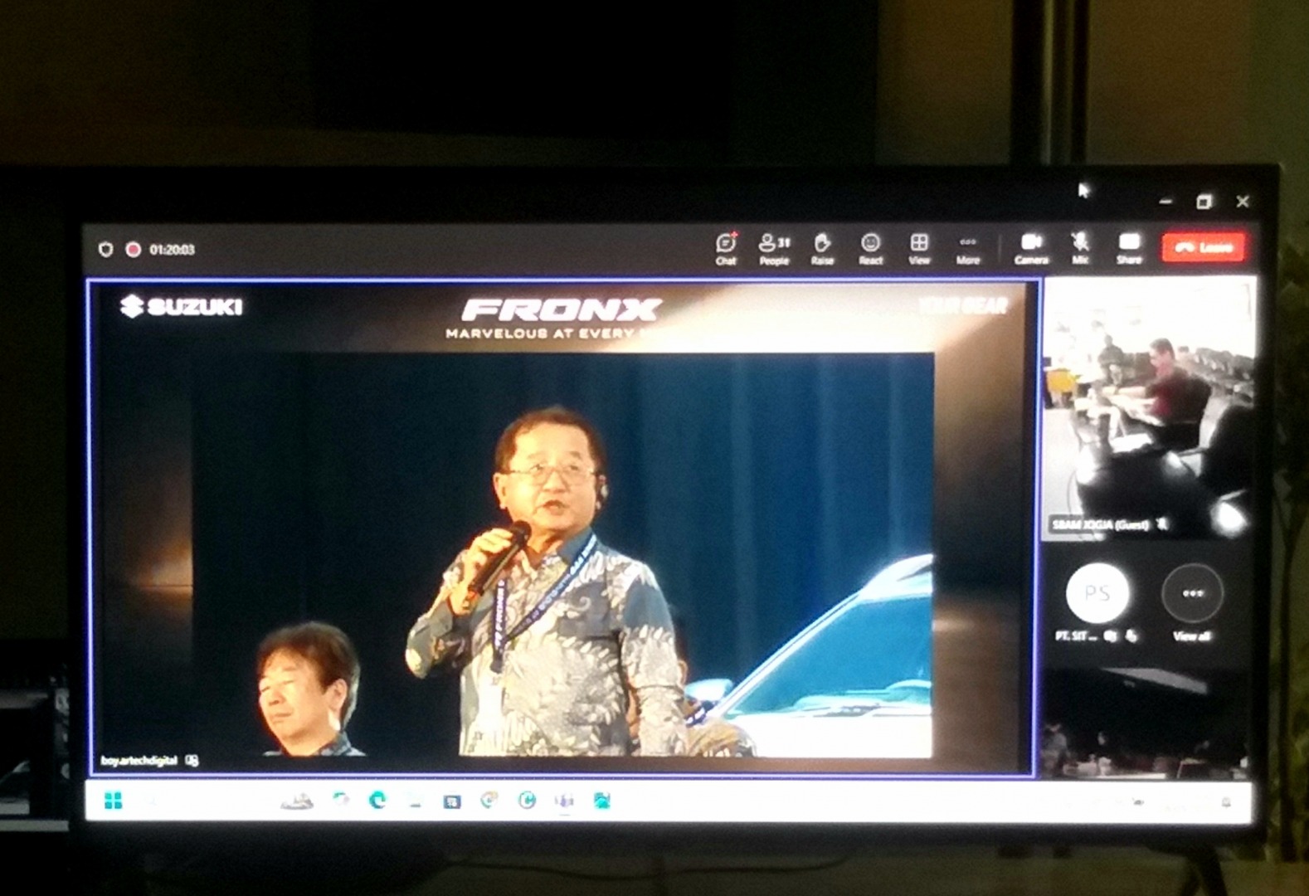1309x896 pixels.
Task: Click the boy.artechdigital presenter name label
Action: pos(139,760)
